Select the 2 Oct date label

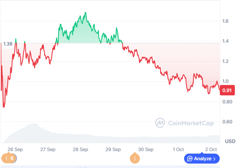211,149
